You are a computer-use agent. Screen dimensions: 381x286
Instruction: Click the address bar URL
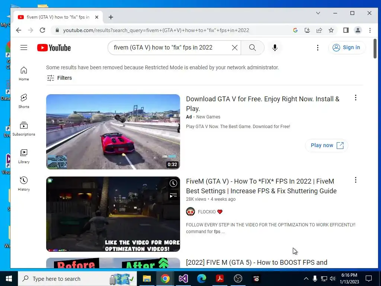point(156,31)
